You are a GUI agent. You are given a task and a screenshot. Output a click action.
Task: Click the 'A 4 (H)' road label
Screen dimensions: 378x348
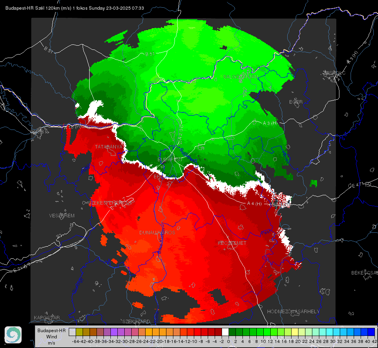pyautogui.click(x=254, y=204)
